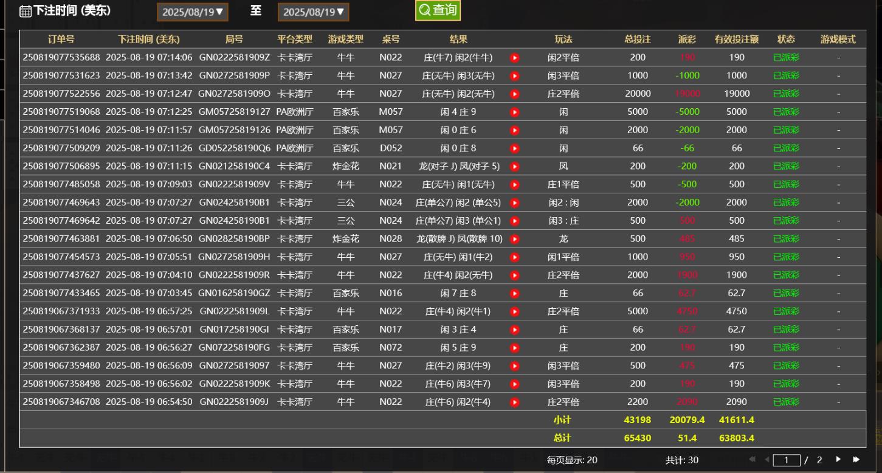Click the 订单号 column header
Image resolution: width=882 pixels, height=473 pixels.
coord(61,40)
